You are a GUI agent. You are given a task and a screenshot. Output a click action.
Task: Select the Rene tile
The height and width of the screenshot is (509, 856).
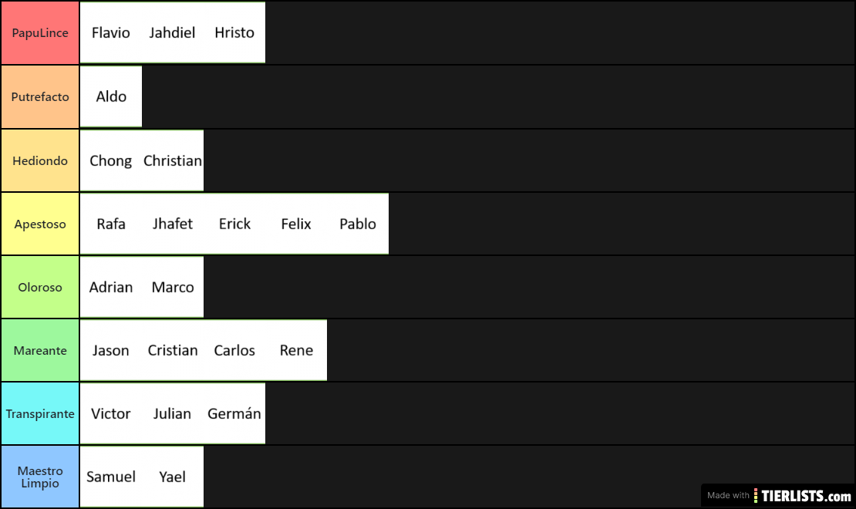pos(296,351)
